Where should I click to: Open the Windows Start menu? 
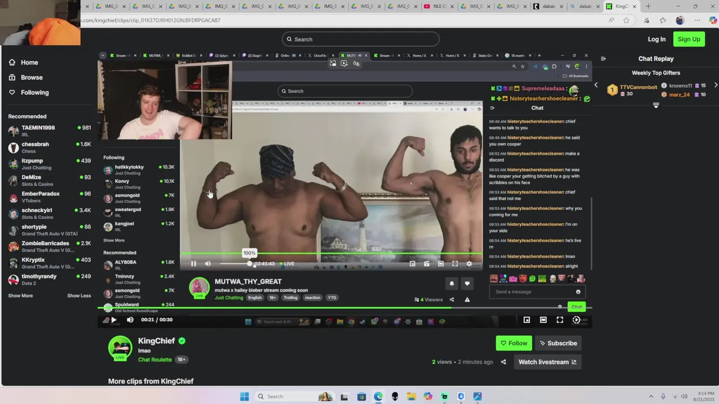[244, 396]
